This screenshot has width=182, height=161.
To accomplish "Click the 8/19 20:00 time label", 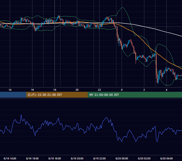I will [x=77, y=158].
